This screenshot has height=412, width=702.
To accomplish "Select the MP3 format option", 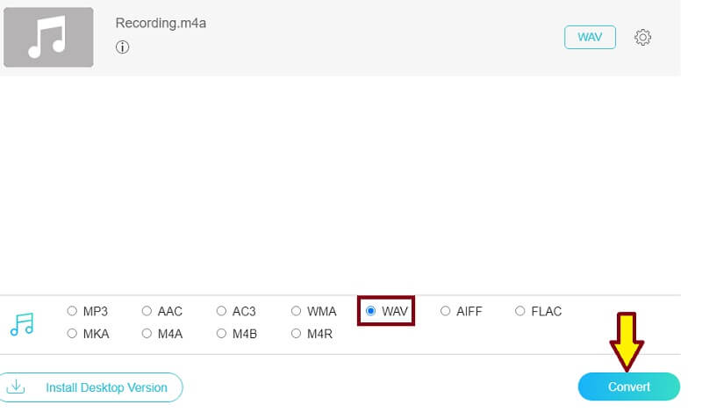I will (x=72, y=311).
